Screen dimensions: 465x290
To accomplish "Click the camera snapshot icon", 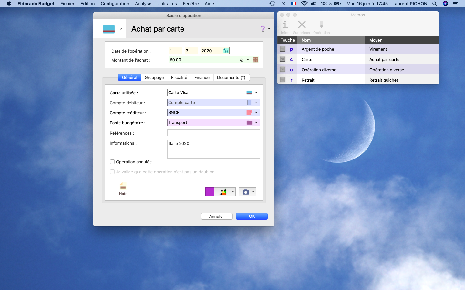I will click(x=246, y=192).
